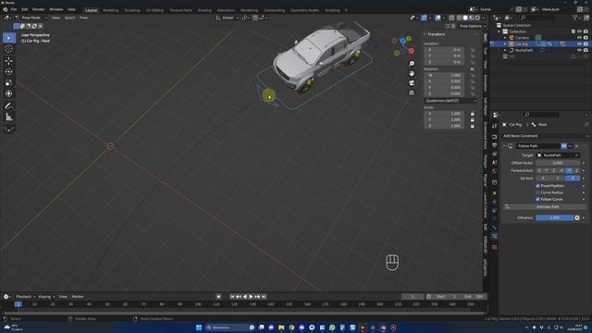Screen dimensions: 592x333
Task: Disable Collection render with its camera icon
Action: [x=586, y=31]
